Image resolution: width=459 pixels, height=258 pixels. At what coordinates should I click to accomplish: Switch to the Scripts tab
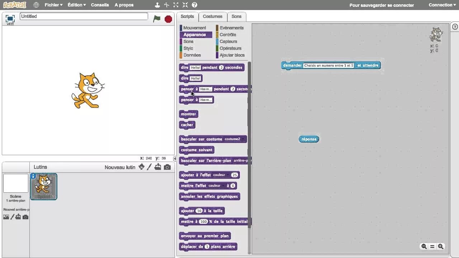(187, 16)
